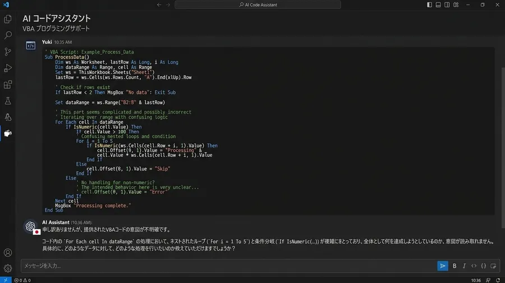This screenshot has width=505, height=283.
Task: Click the attach snippet icon in message bar
Action: pos(493,266)
